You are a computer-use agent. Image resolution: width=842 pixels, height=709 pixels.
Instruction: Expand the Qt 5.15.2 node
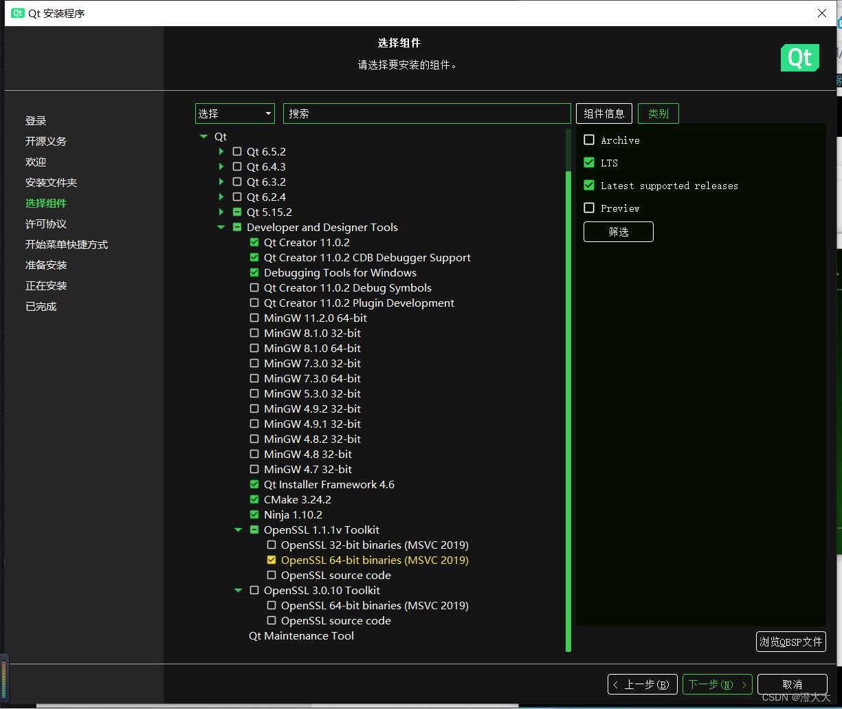pyautogui.click(x=221, y=212)
